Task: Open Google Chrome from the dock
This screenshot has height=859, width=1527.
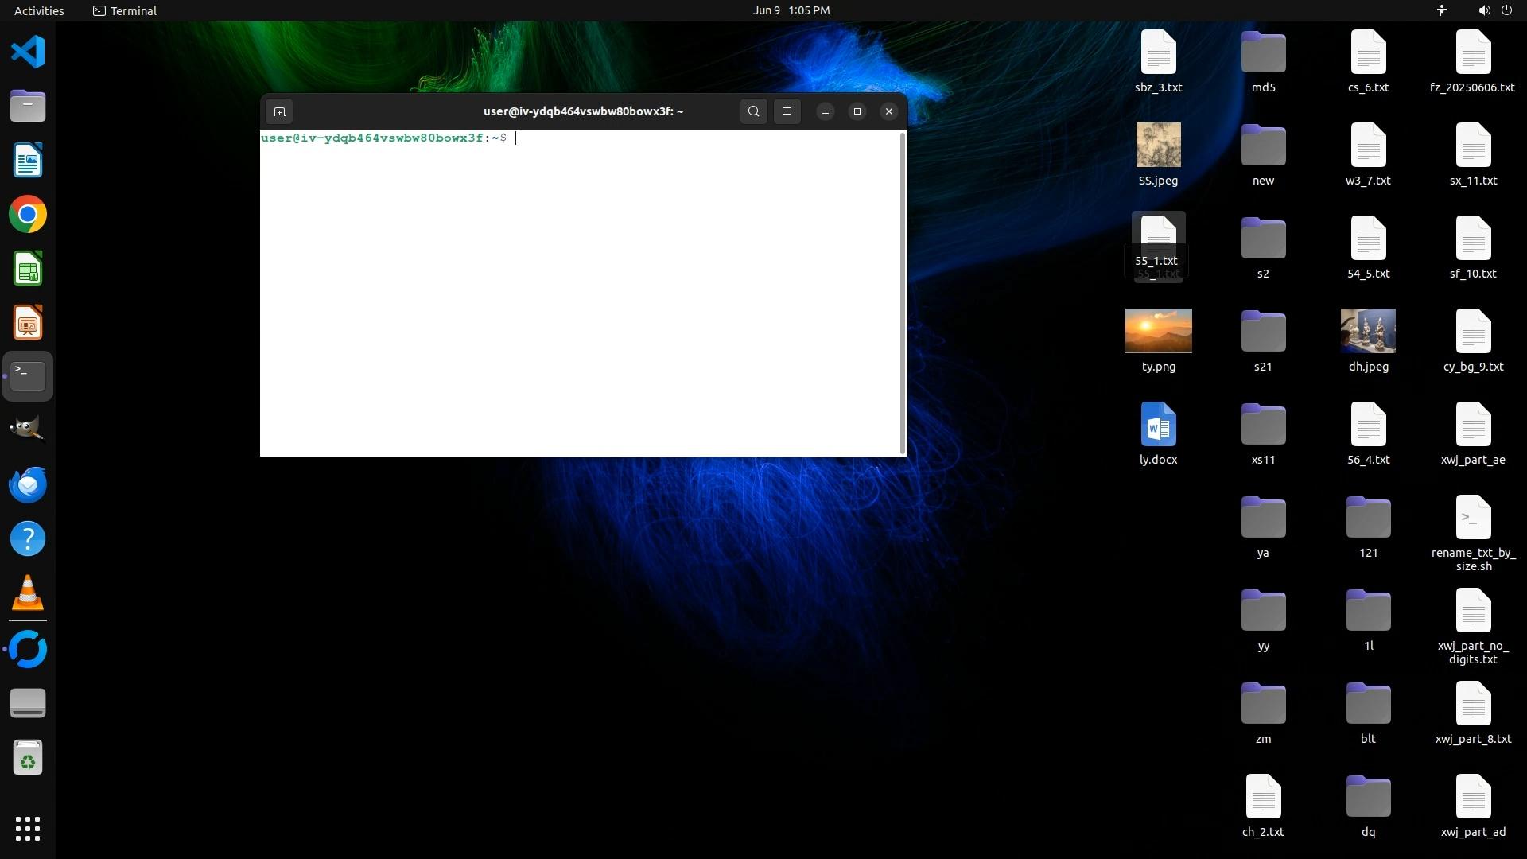Action: [x=28, y=215]
